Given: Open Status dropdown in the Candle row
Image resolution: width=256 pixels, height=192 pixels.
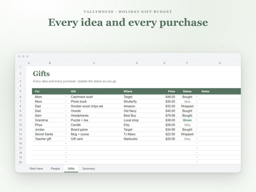Looking at the screenshot, I should [x=197, y=125].
